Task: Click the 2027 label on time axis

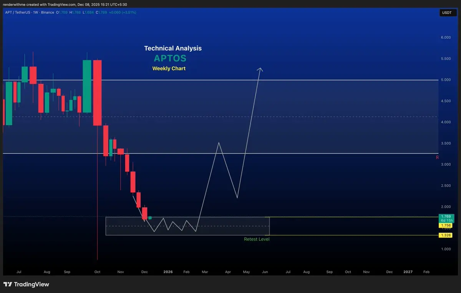Action: pyautogui.click(x=408, y=272)
